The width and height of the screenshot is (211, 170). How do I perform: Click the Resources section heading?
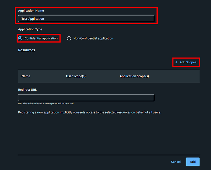27,50
